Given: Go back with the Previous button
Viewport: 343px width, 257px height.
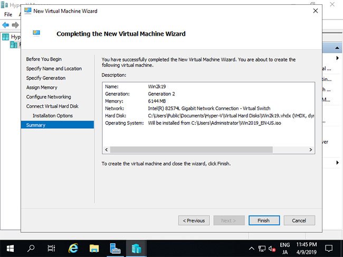Looking at the screenshot, I should click(194, 220).
